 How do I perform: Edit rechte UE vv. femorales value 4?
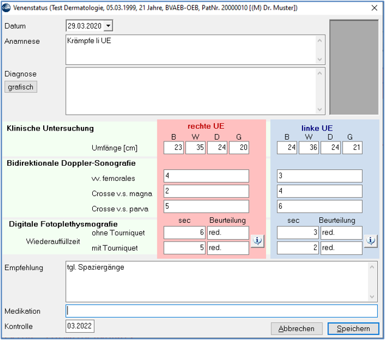[206, 176]
